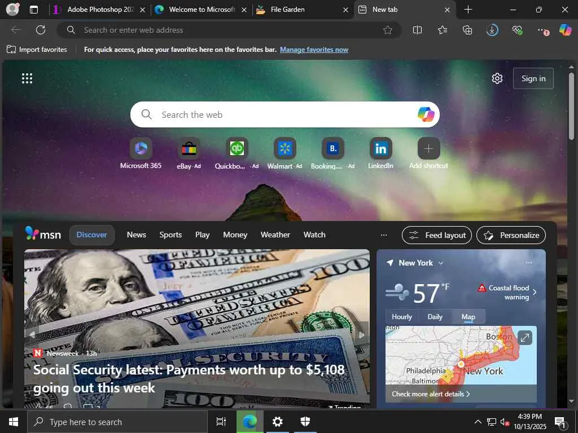578x433 pixels.
Task: Show more feed categories ellipsis
Action: tap(384, 235)
